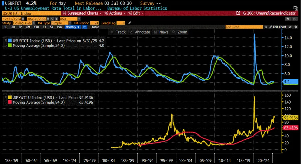The image size is (301, 164).
Task: Activate the Track crosshair mode
Action: [x=118, y=32]
